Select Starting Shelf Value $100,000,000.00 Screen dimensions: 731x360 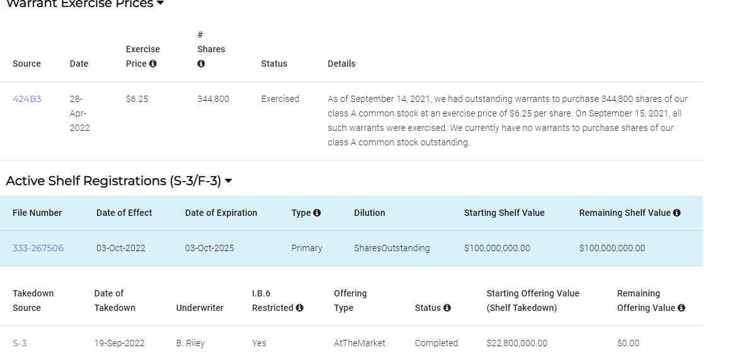(497, 249)
